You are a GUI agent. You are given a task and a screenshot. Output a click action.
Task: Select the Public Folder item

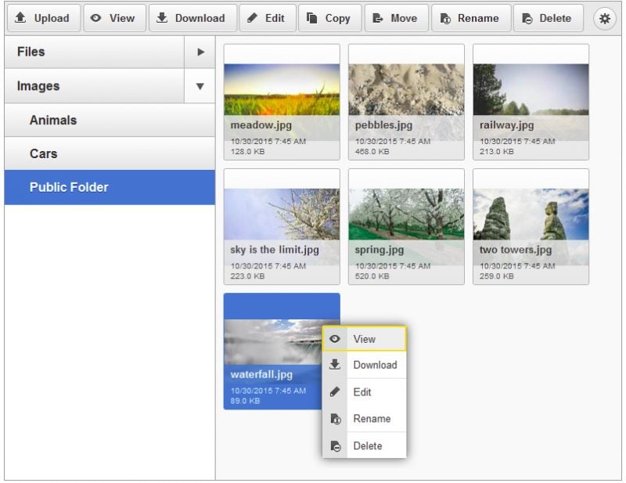click(110, 187)
